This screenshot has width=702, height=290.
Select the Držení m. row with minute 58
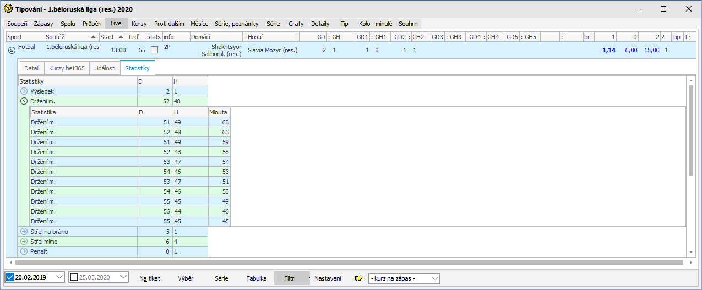point(130,151)
